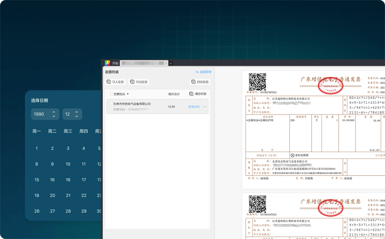The height and width of the screenshot is (239, 385).
Task: Select day 4 in the calendar
Action: click(84, 148)
